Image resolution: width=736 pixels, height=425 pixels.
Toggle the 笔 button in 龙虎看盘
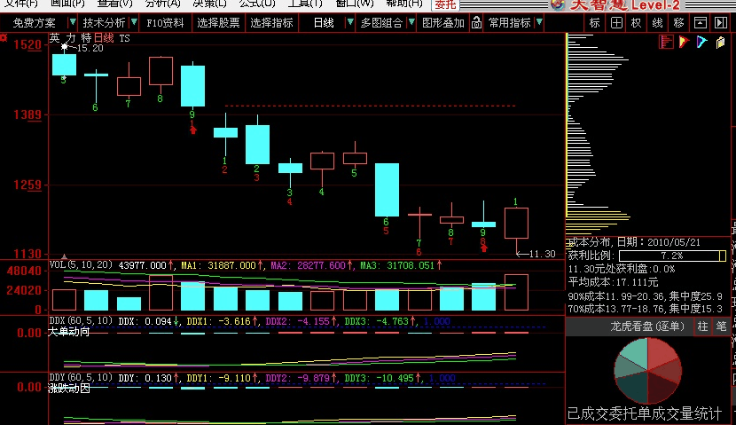[722, 327]
